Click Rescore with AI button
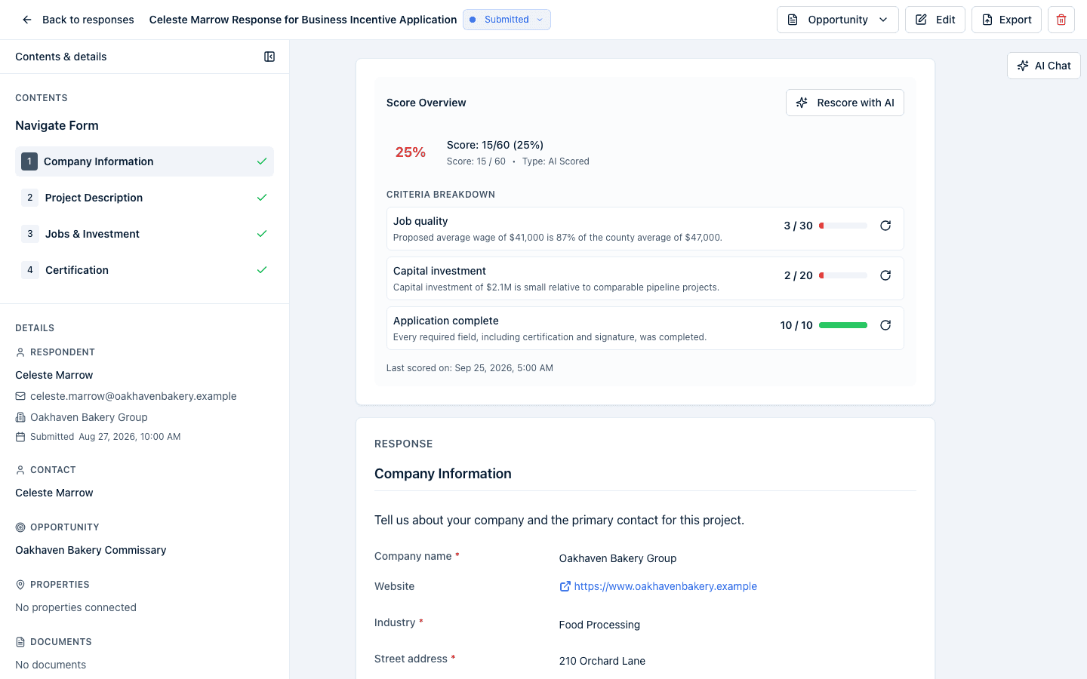The width and height of the screenshot is (1087, 679). pos(845,103)
